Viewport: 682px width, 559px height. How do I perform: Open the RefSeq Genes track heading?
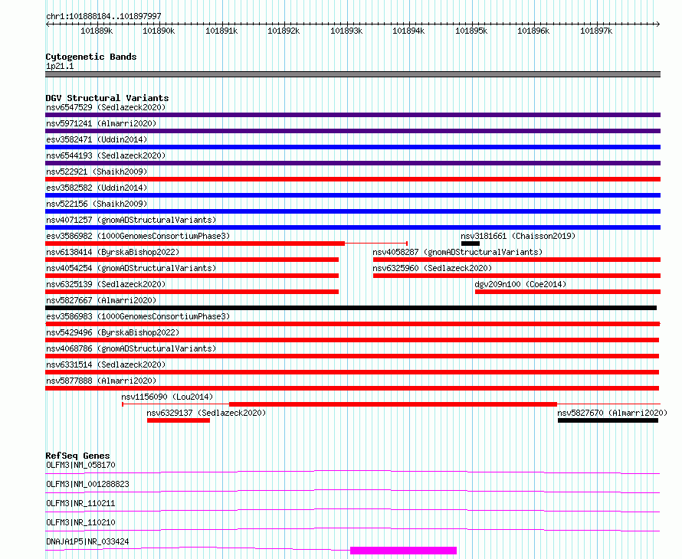pyautogui.click(x=77, y=456)
